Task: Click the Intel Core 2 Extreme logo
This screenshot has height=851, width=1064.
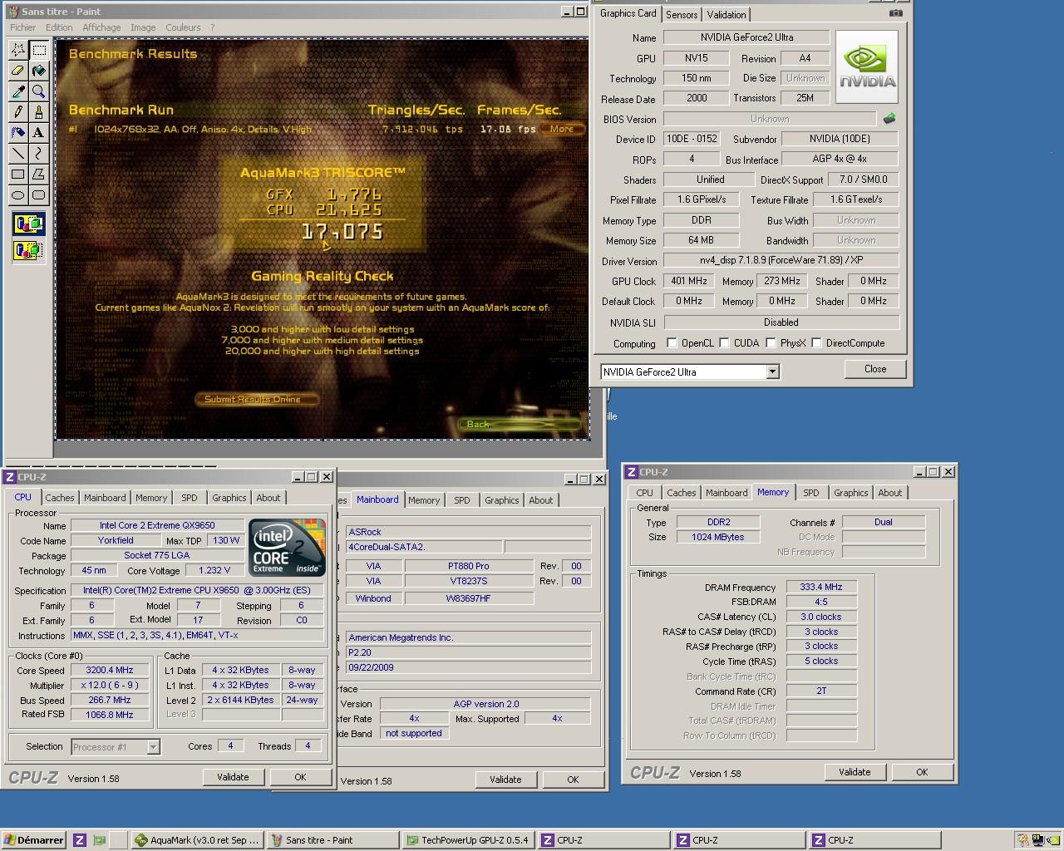Action: [288, 548]
